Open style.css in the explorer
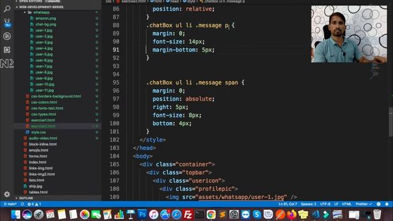The image size is (393, 221). point(38,132)
